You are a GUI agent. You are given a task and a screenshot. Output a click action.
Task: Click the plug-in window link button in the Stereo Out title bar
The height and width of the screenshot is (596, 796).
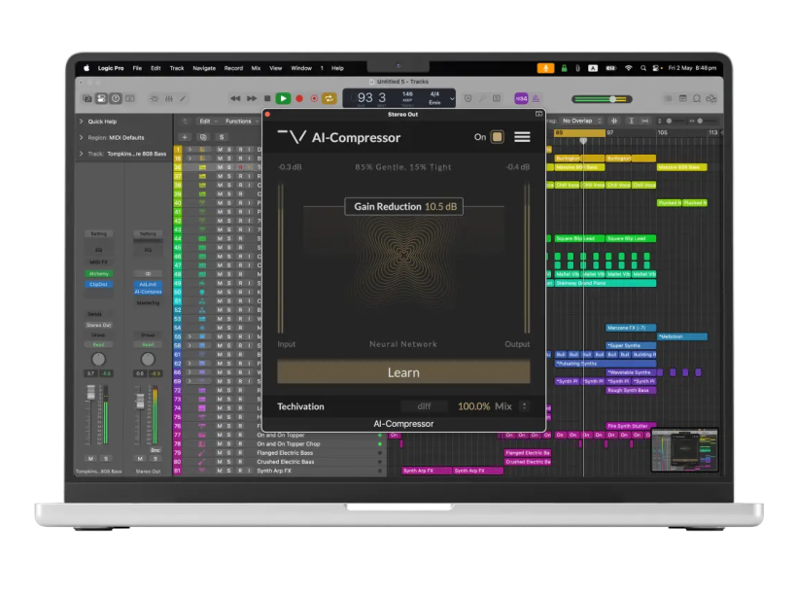tap(538, 114)
